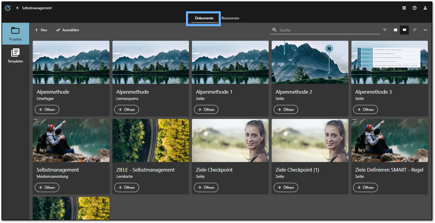Open the Selbstmanagement Mediensammlung

pyautogui.click(x=47, y=187)
